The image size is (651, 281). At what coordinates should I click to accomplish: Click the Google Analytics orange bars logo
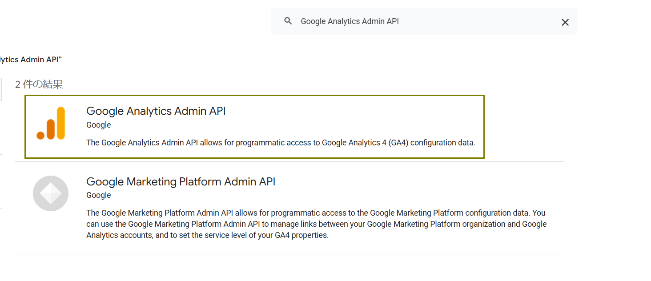click(51, 123)
